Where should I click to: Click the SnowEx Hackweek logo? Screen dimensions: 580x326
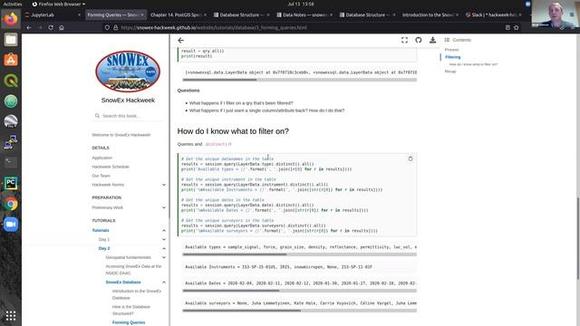click(x=128, y=72)
